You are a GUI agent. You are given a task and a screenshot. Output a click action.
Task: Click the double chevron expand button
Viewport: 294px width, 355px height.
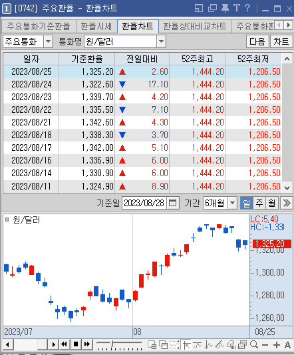pos(287,203)
